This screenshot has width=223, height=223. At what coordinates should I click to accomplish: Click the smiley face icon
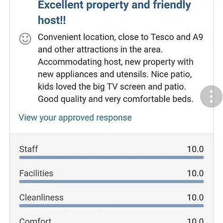pos(25,39)
